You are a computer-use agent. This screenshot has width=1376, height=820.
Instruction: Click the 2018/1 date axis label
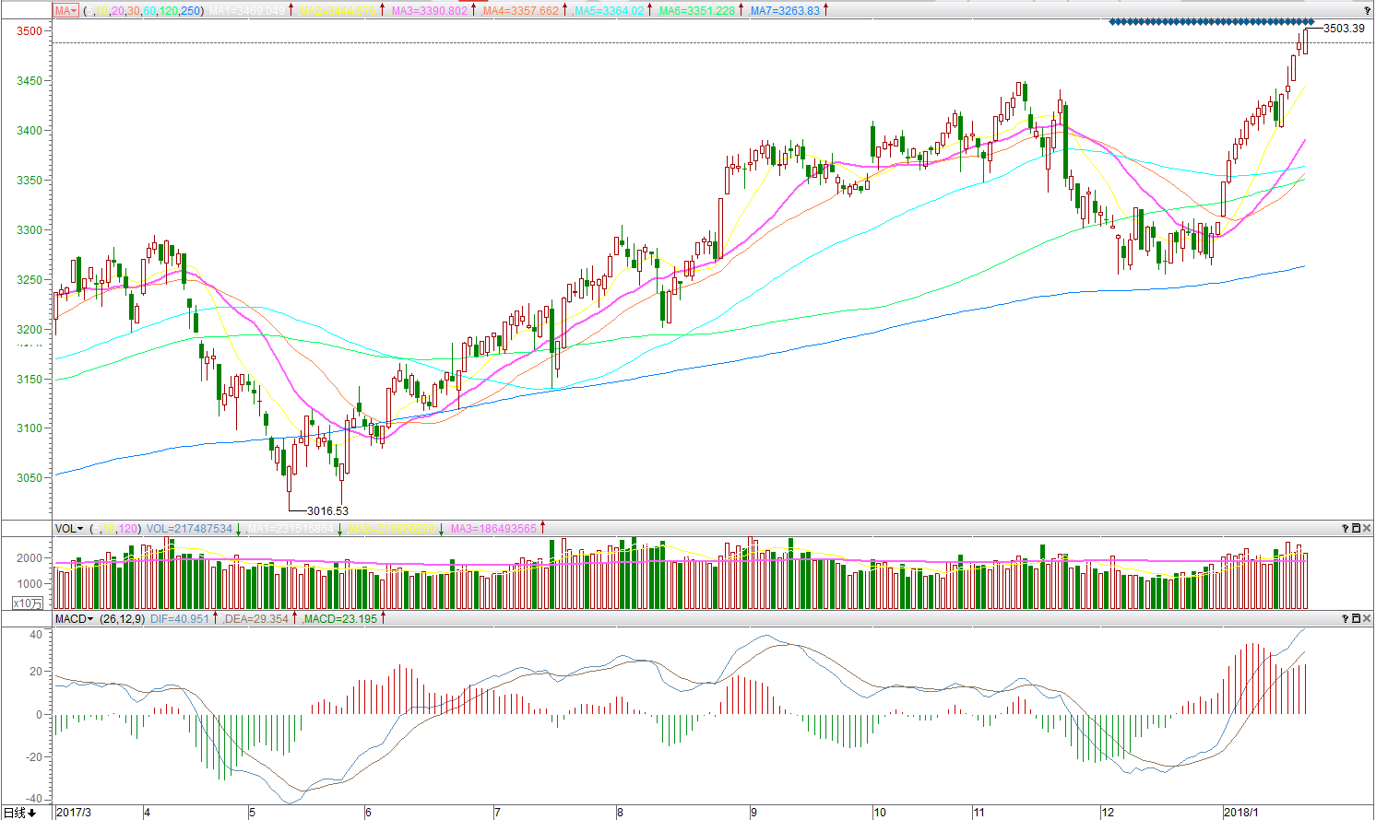(x=1241, y=813)
